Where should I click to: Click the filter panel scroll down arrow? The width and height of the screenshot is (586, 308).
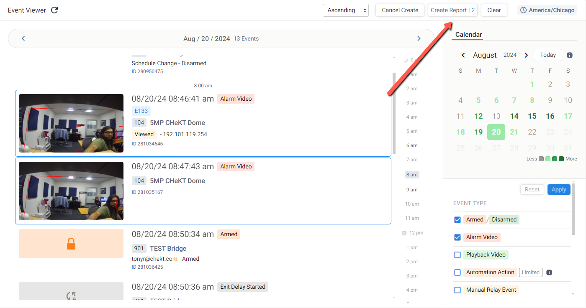pos(573,295)
